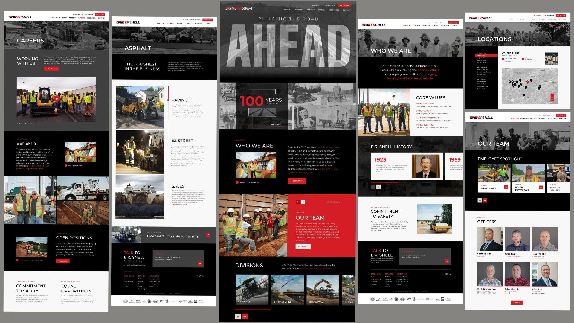574x323 pixels.
Task: Expand Careers menu on Asphalt page
Action: click(x=190, y=23)
